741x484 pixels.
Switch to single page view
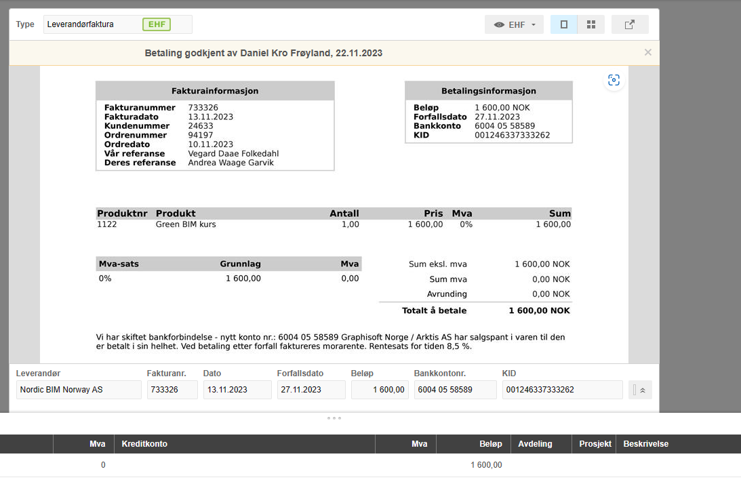point(563,24)
